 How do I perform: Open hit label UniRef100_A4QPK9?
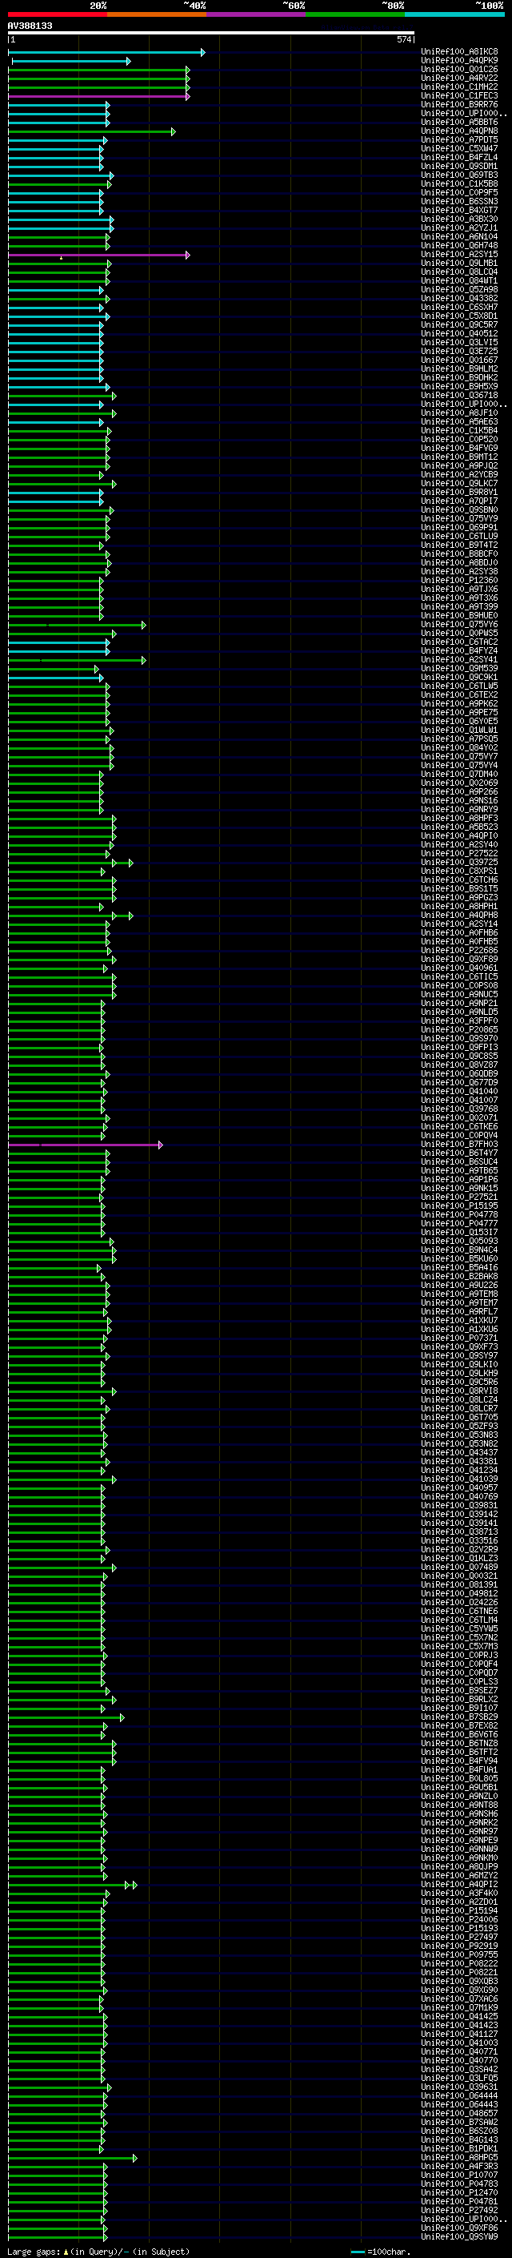459,61
